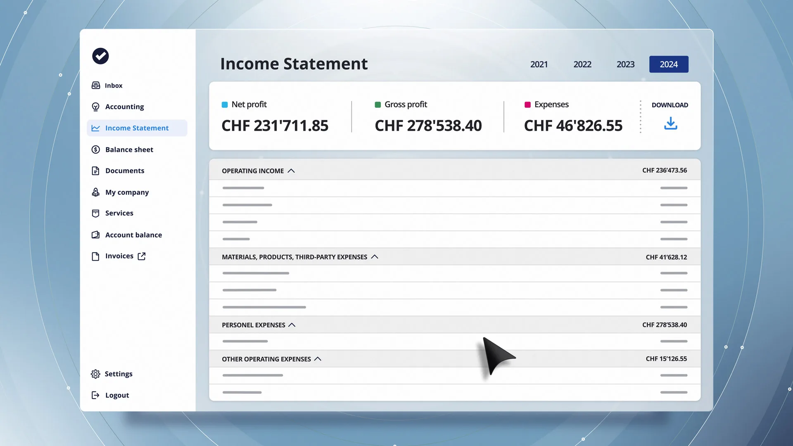
Task: Click the My company rocket icon
Action: point(96,192)
